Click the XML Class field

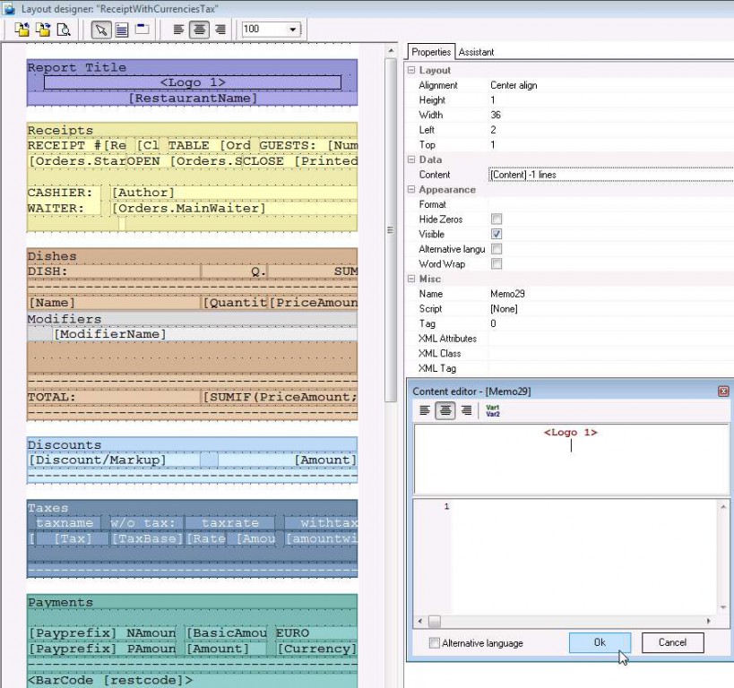click(x=611, y=354)
